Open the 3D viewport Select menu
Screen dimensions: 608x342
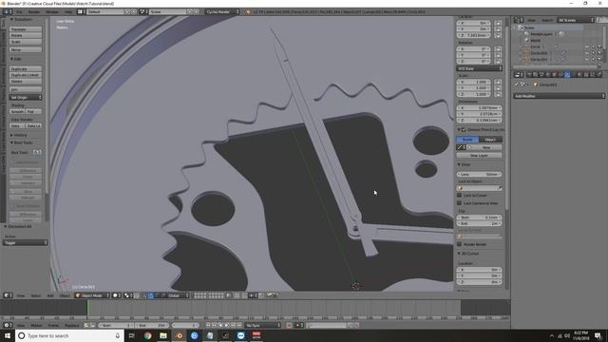[x=36, y=295]
